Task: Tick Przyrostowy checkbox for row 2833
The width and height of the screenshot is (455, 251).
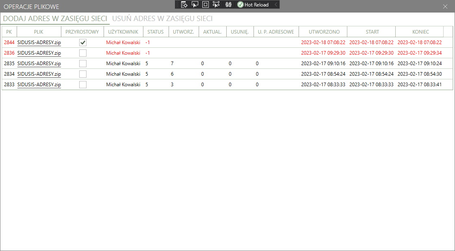Action: (83, 84)
